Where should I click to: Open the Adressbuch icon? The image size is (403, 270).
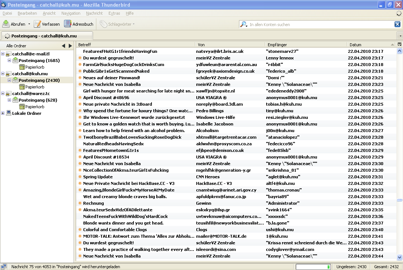point(68,23)
